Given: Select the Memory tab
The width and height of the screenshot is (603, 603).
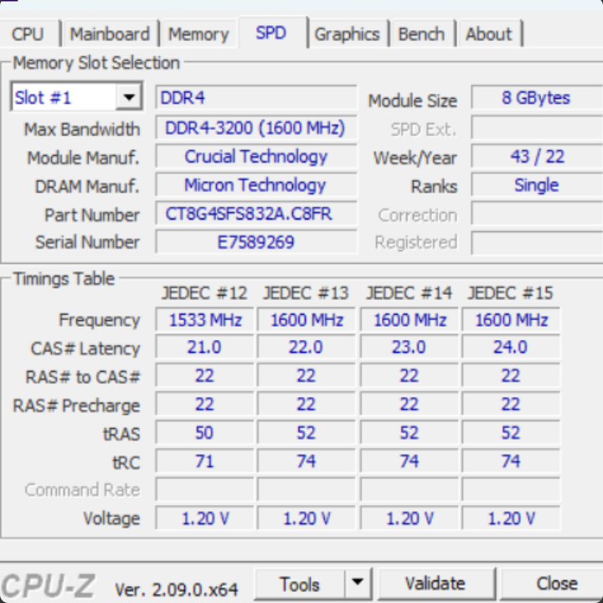Looking at the screenshot, I should [198, 33].
